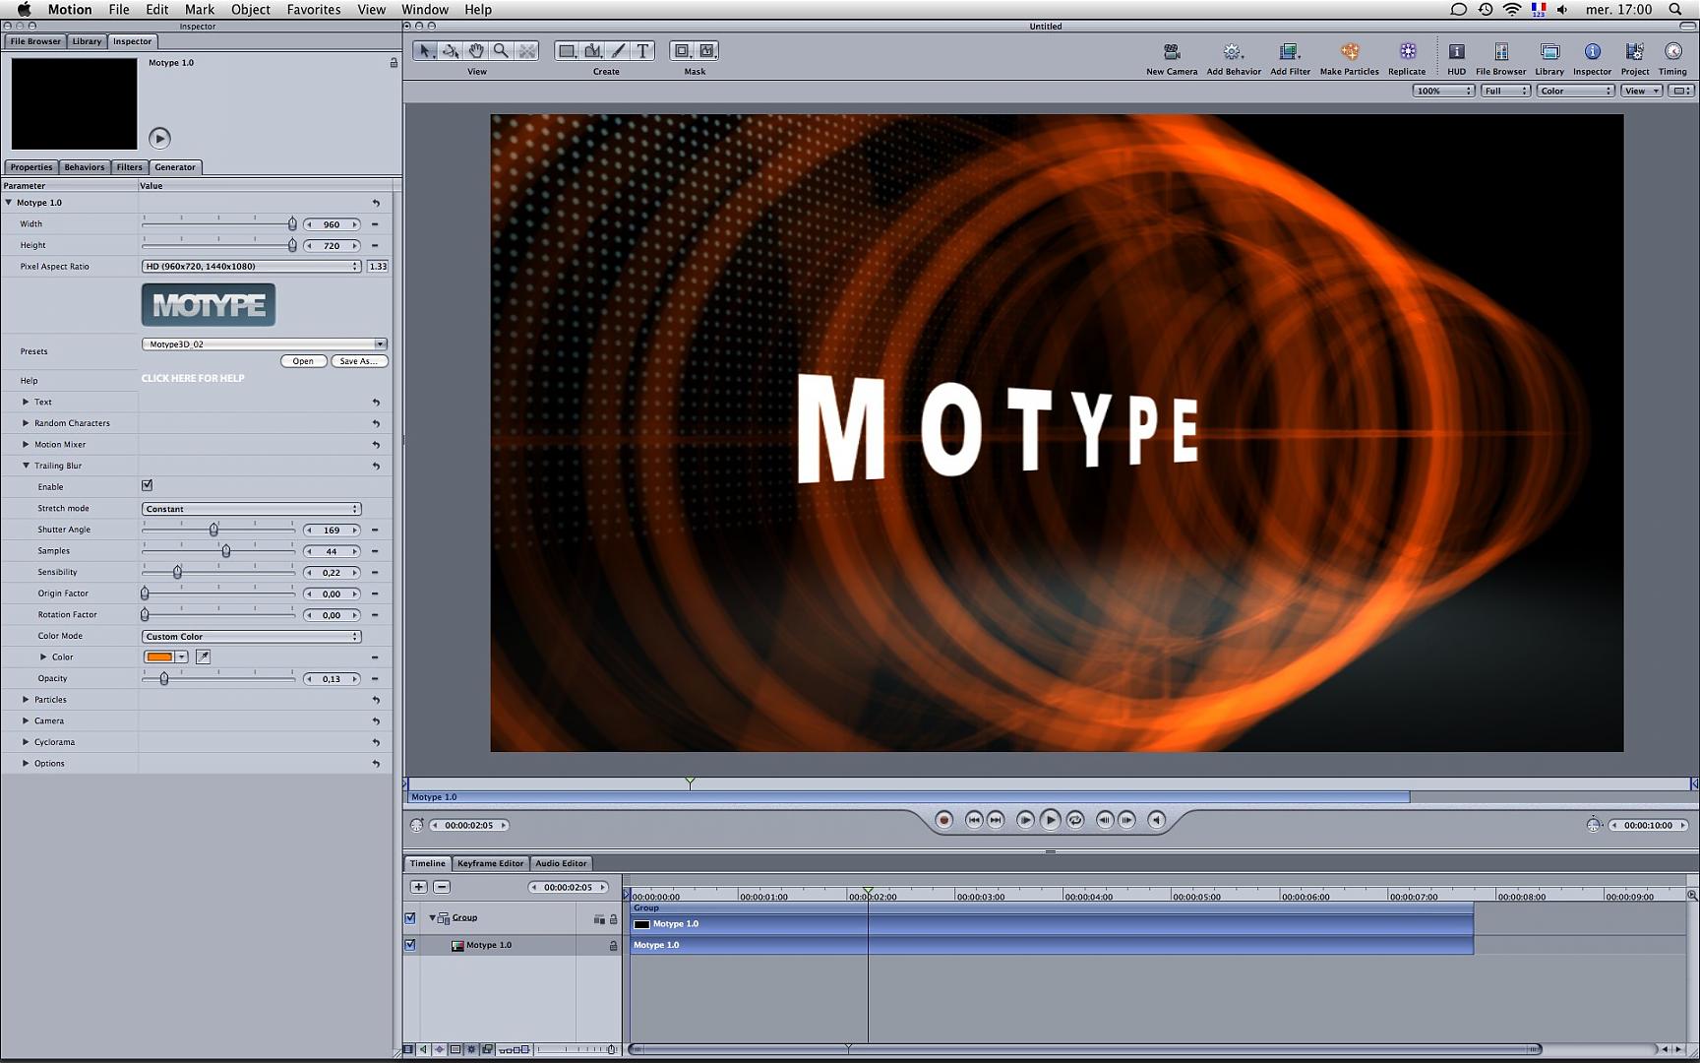The height and width of the screenshot is (1063, 1700).
Task: Click the Replicate icon
Action: (1408, 51)
